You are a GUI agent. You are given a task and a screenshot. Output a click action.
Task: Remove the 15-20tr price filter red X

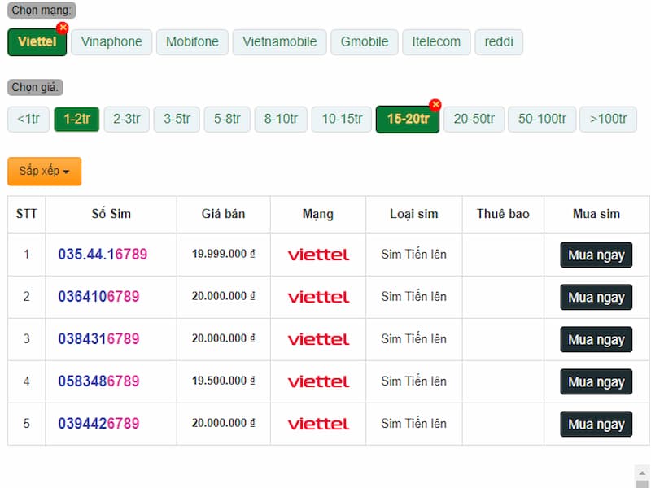click(x=435, y=105)
